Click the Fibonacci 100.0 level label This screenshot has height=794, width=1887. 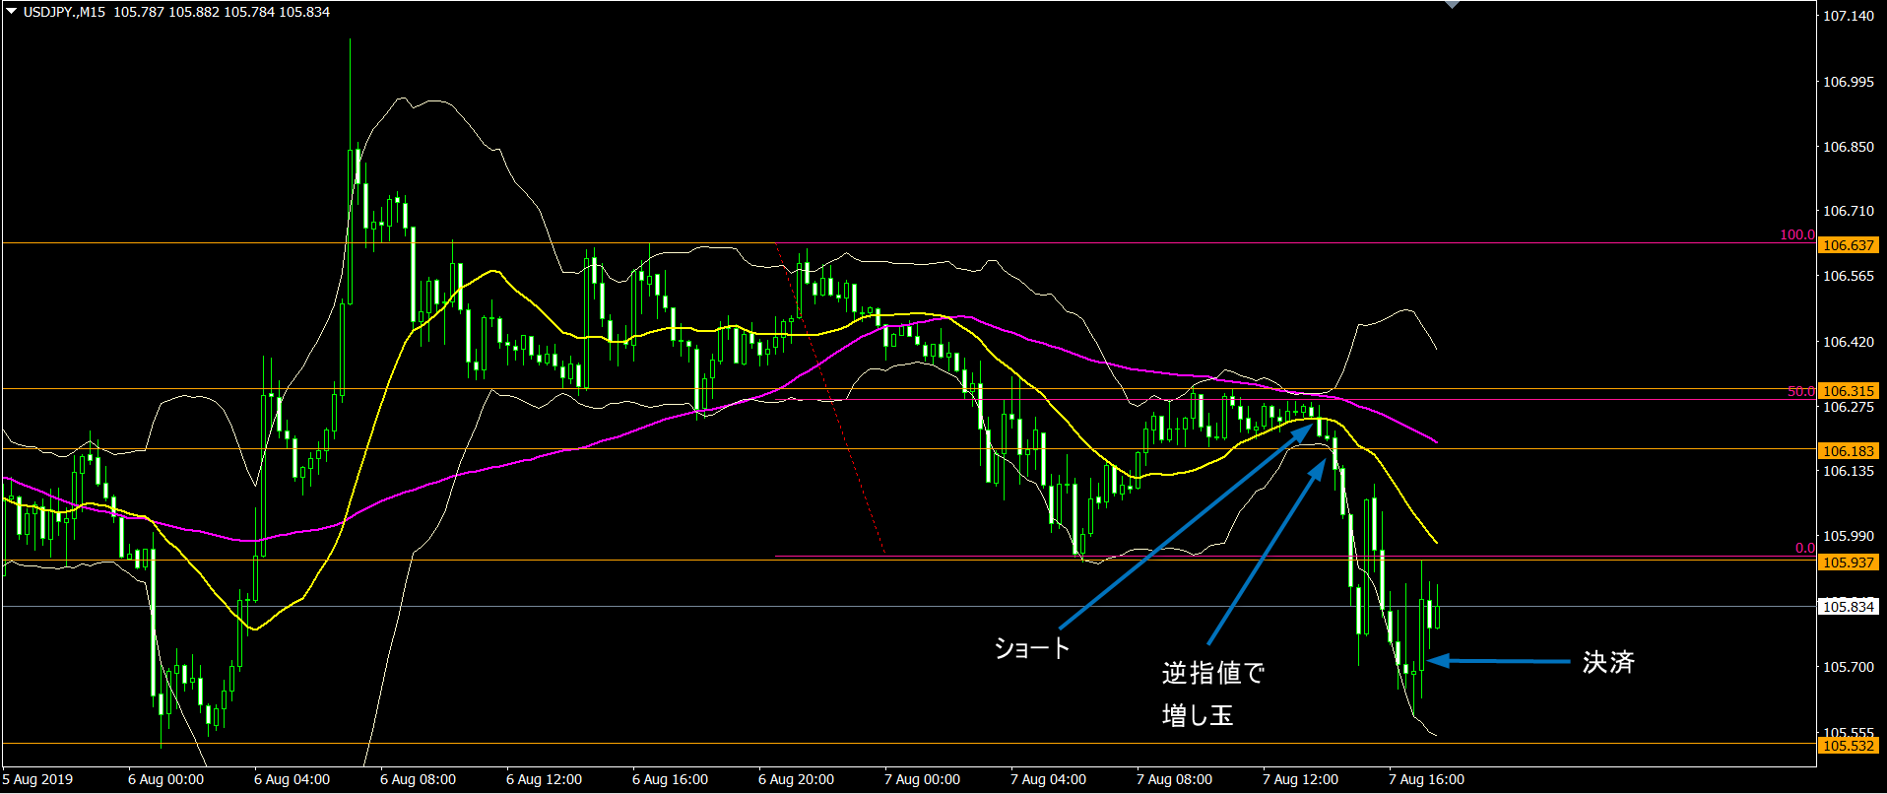click(x=1796, y=234)
